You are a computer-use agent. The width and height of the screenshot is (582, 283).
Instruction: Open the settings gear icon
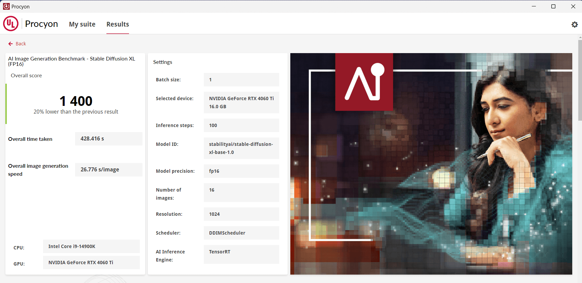(575, 25)
